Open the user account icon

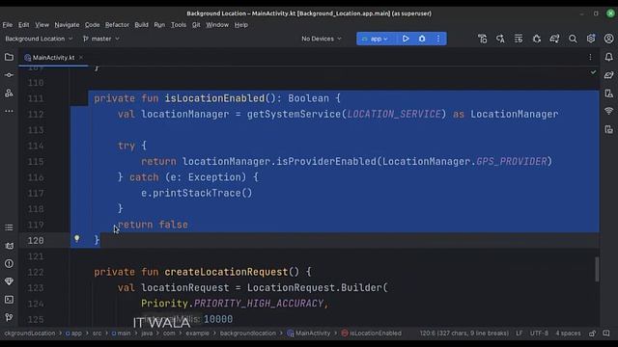coord(608,39)
